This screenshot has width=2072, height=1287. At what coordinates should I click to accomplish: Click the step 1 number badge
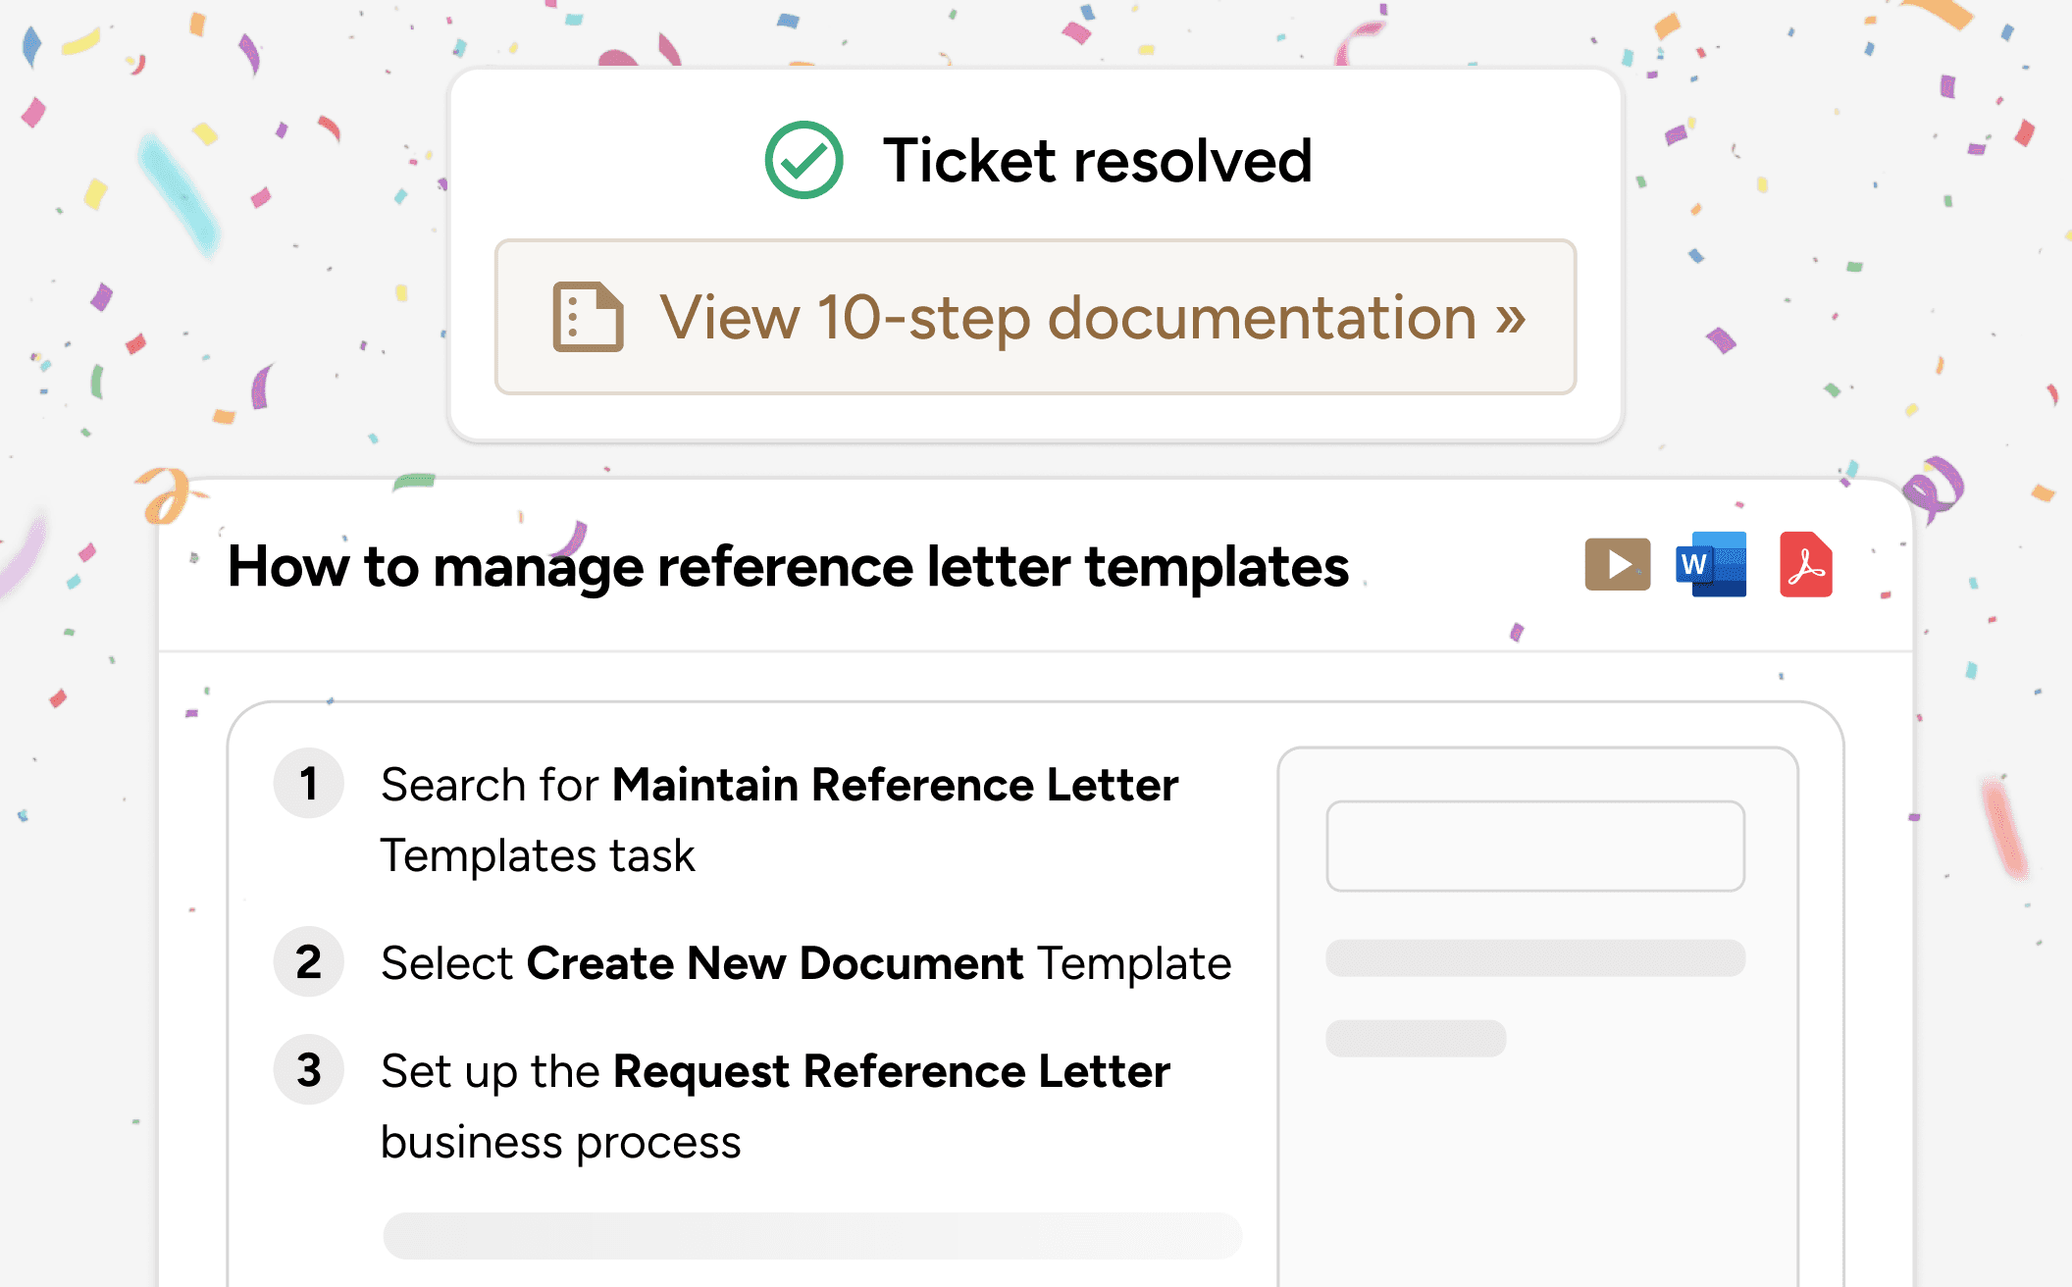click(309, 784)
